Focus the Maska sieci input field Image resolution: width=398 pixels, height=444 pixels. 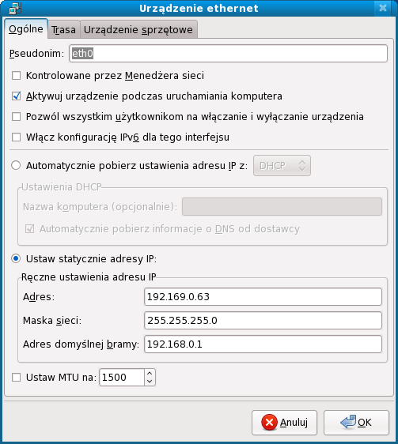tap(263, 321)
